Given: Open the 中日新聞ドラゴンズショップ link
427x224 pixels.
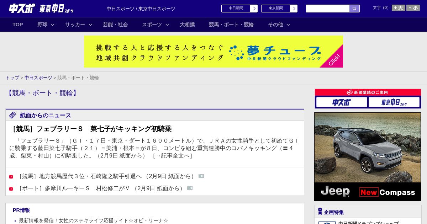Looking at the screenshot, I should coord(368,223).
